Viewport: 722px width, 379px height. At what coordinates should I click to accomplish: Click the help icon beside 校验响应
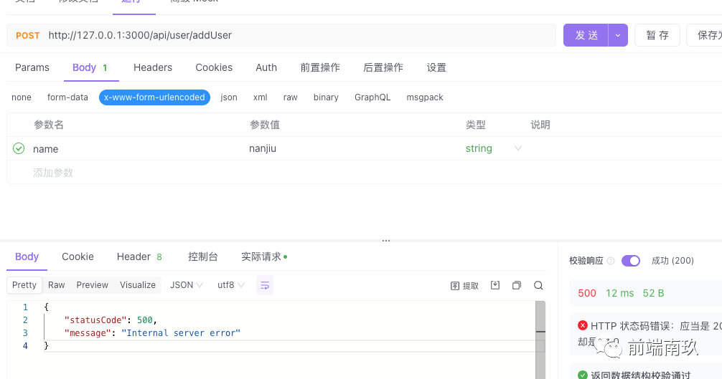tap(611, 261)
